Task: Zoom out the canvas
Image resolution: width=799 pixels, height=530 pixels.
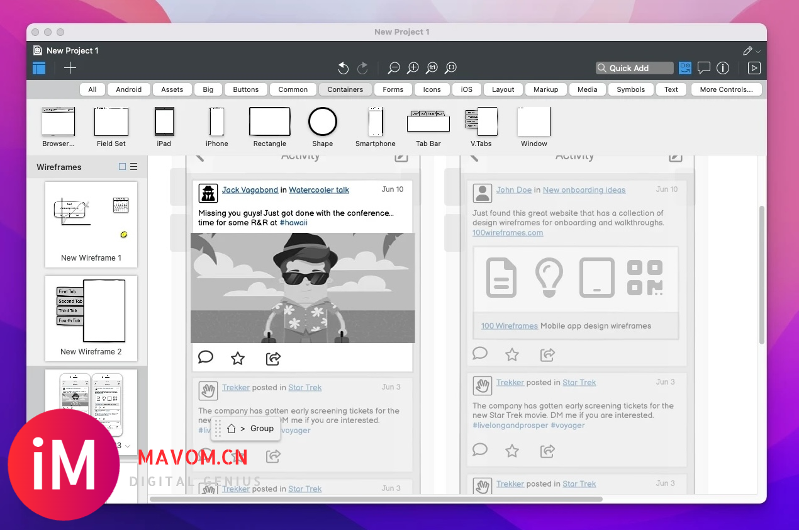Action: pyautogui.click(x=394, y=68)
